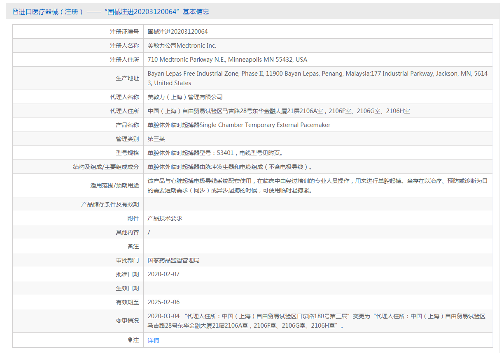Select approval date 2020-02-07
The height and width of the screenshot is (356, 504).
164,274
